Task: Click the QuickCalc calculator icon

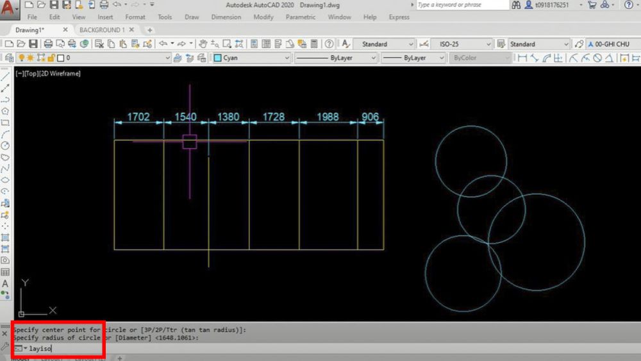Action: pos(314,44)
